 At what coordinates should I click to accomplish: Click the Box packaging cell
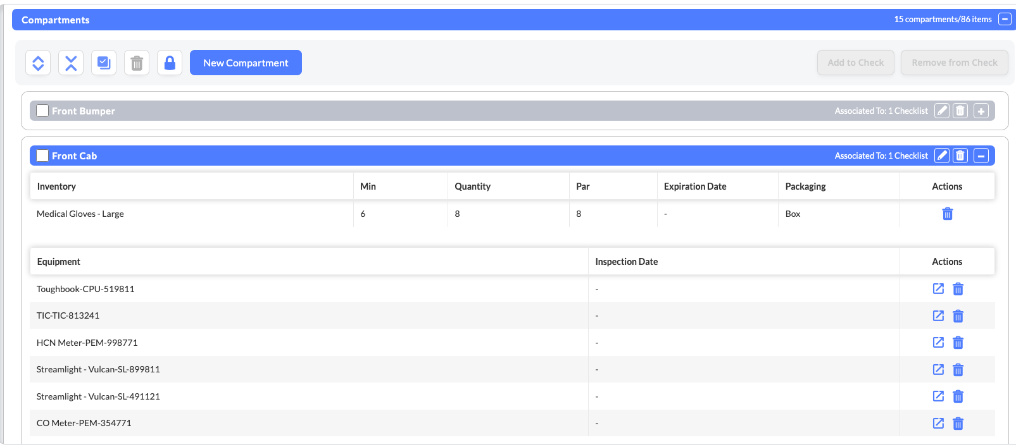(x=793, y=214)
